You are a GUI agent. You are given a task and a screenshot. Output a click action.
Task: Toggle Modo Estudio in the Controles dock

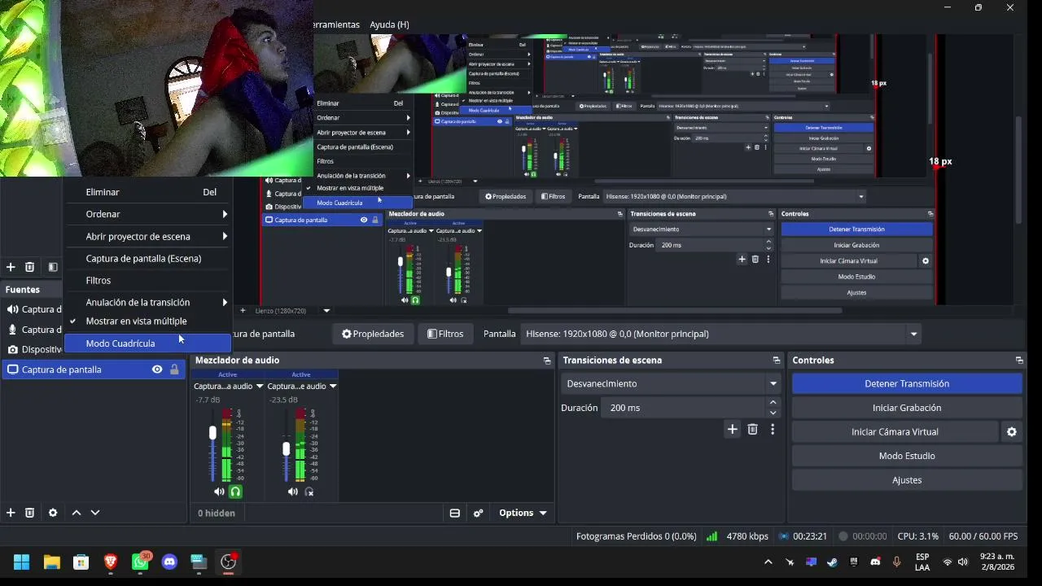907,456
